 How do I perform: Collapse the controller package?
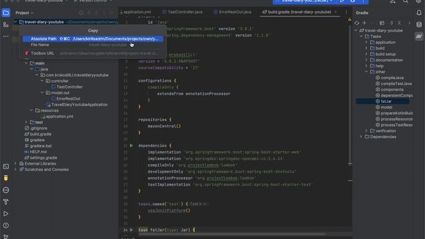pos(42,81)
